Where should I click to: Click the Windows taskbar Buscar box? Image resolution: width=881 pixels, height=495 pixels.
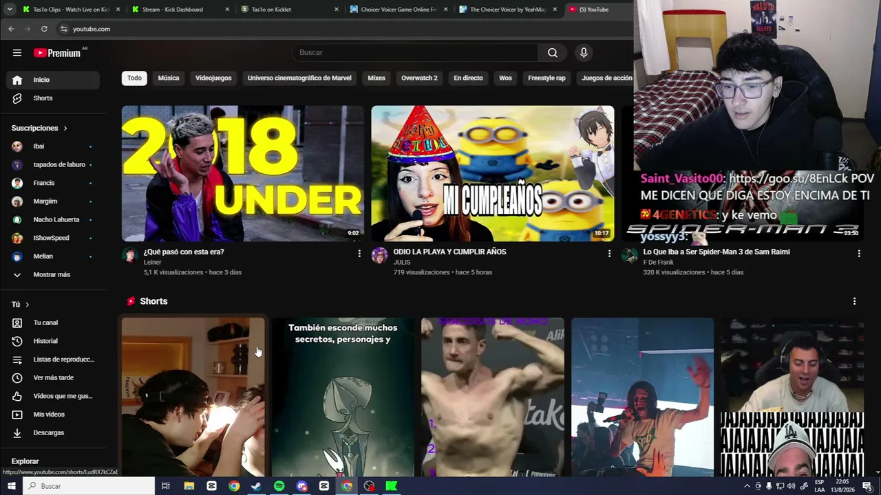click(x=89, y=486)
